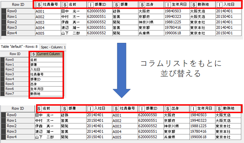Select cell A005 in the top table

48,33
